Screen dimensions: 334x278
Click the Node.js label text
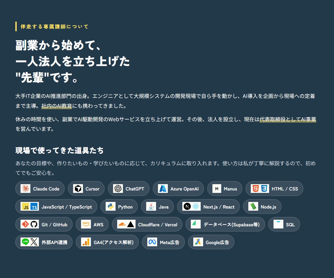pyautogui.click(x=269, y=207)
